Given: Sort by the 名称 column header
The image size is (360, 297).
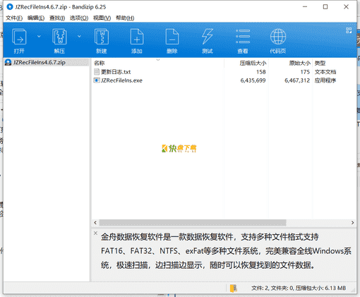Looking at the screenshot, I should point(157,63).
